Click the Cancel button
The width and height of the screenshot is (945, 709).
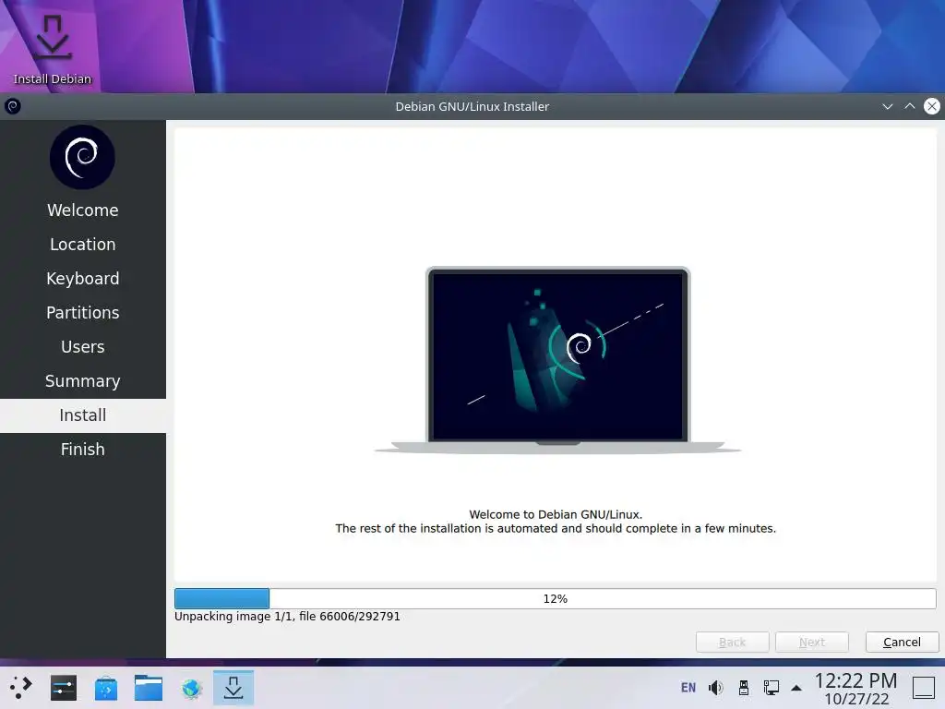click(903, 643)
